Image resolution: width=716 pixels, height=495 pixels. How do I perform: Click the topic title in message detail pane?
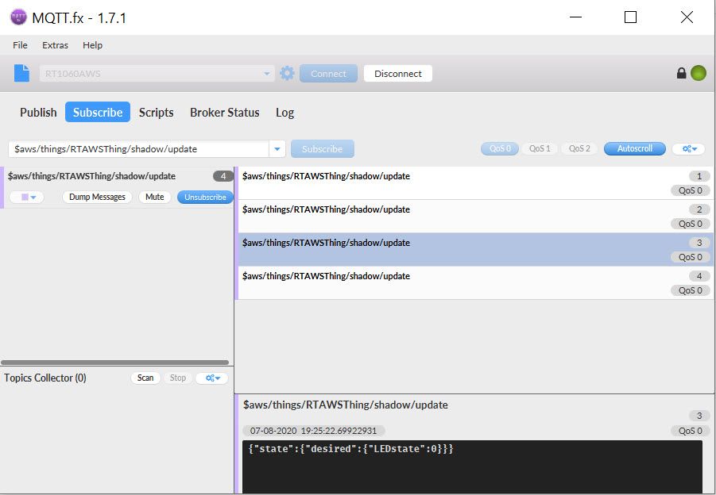(345, 405)
